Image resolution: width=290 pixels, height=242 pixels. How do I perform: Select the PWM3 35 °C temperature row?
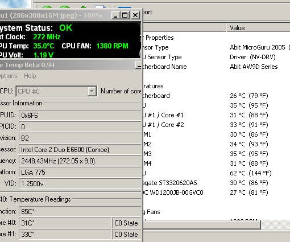[216, 154]
